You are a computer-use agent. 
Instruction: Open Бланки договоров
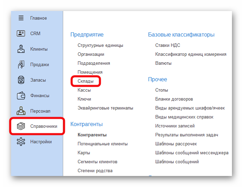[174, 99]
